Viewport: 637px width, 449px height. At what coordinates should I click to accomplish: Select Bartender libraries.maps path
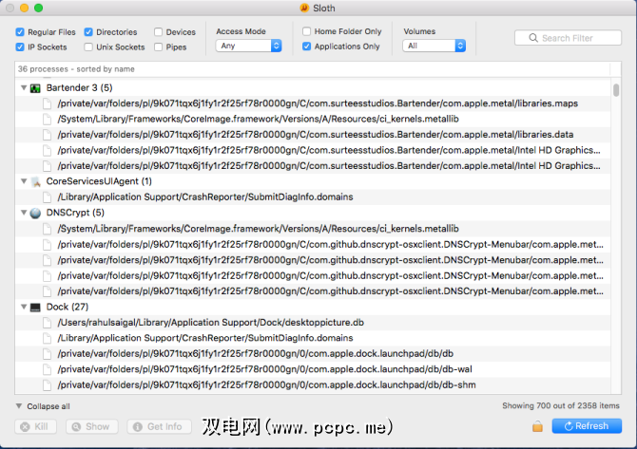click(x=318, y=103)
